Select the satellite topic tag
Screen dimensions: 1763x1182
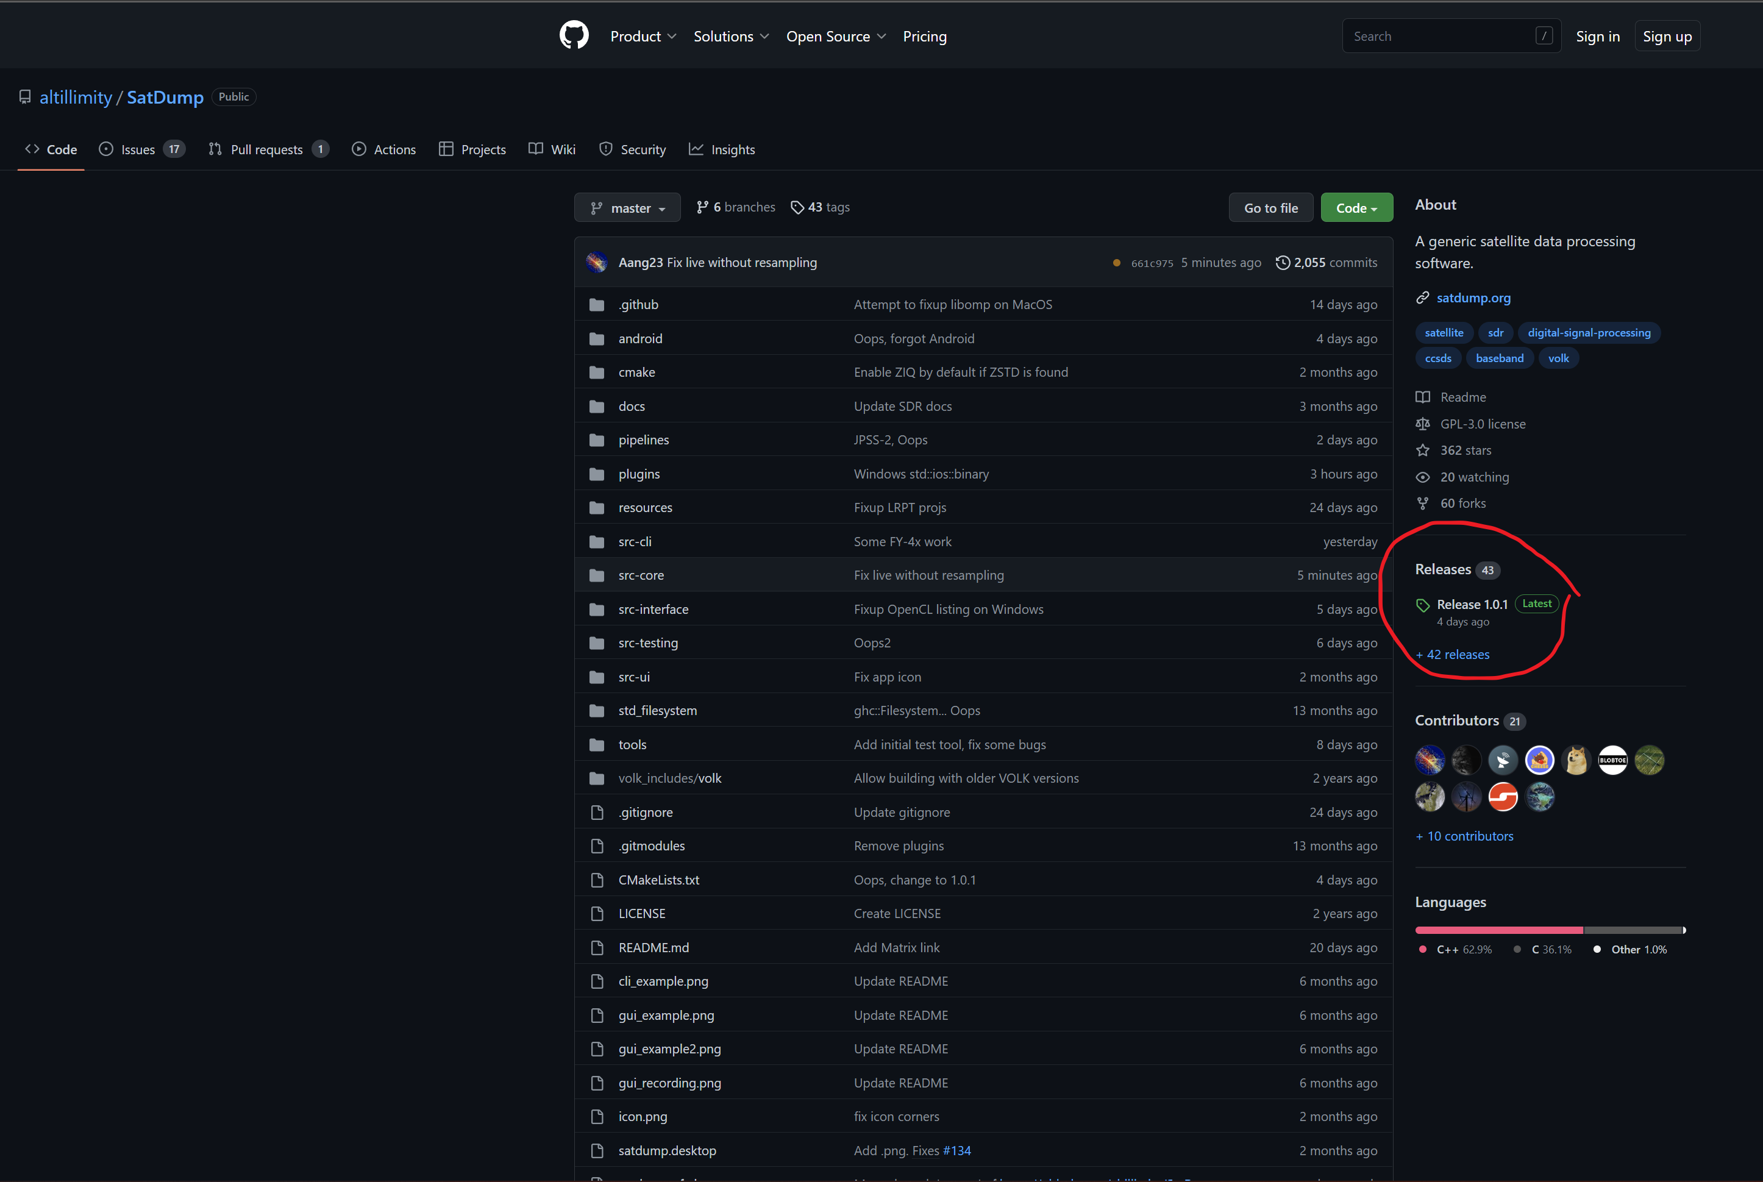1444,333
